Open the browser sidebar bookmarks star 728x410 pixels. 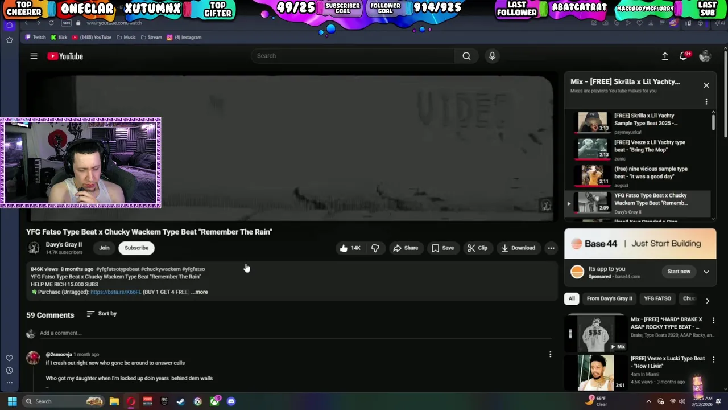(x=9, y=40)
